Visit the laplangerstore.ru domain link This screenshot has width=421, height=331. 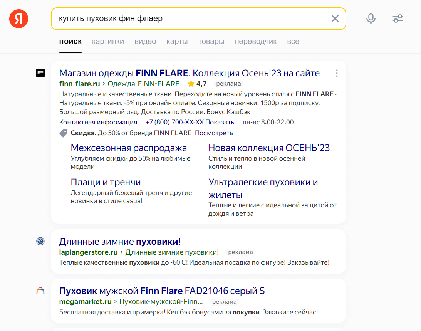88,252
